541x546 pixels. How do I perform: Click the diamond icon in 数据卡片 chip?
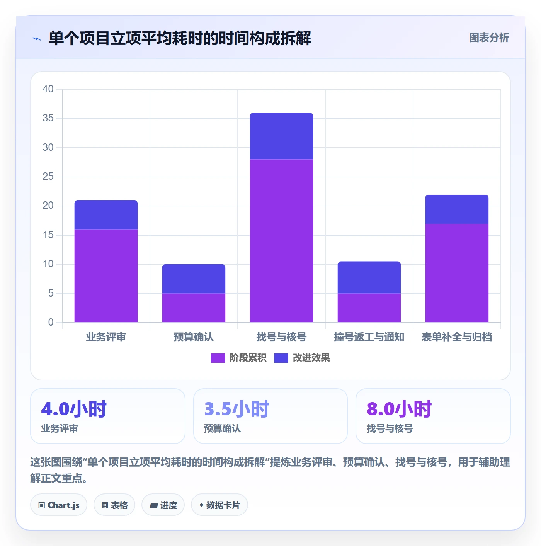coord(201,505)
